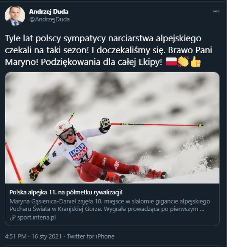Open headline 'Polska alpejka 11. na półmetku rywalizacji!'
This screenshot has width=227, height=247.
66,192
